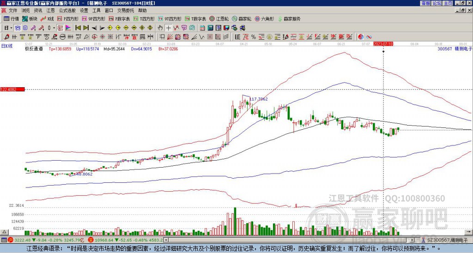This screenshot has height=253, width=473.
Task: Open the 帮助 menu
Action: [142, 11]
